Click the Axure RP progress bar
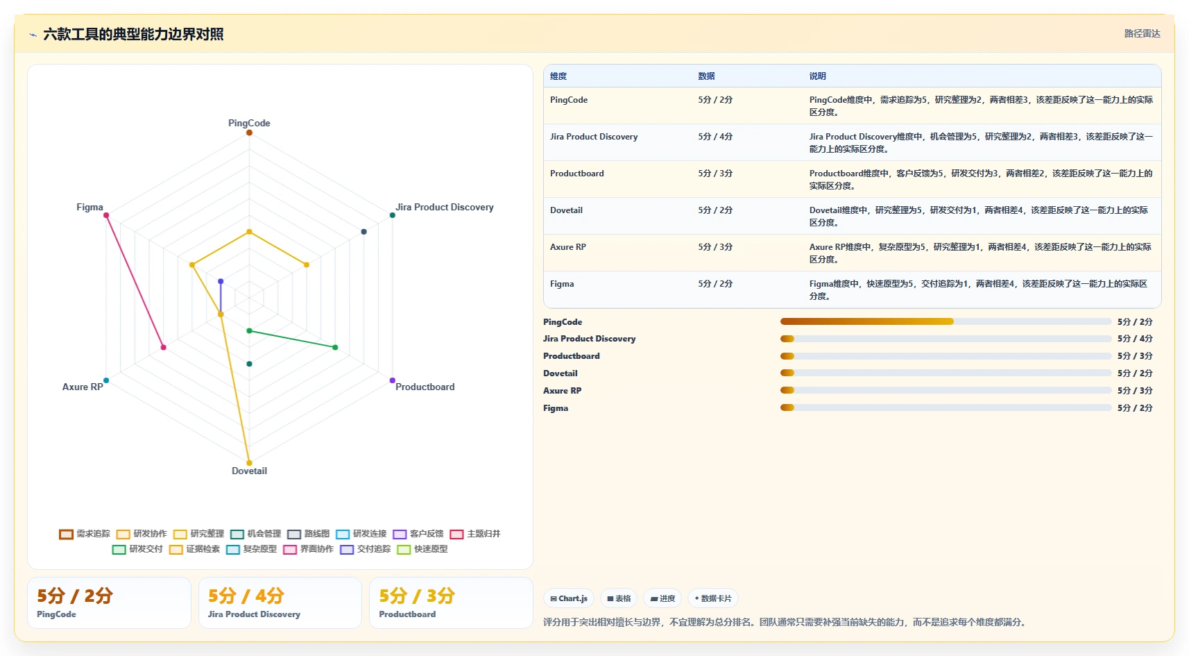Image resolution: width=1189 pixels, height=656 pixels. 946,390
